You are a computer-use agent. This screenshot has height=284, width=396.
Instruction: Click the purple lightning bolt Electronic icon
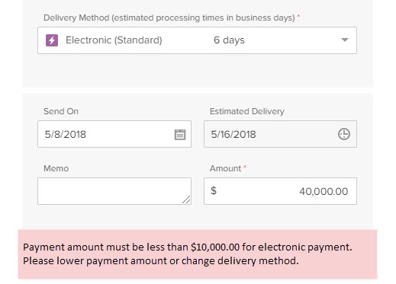pos(52,40)
